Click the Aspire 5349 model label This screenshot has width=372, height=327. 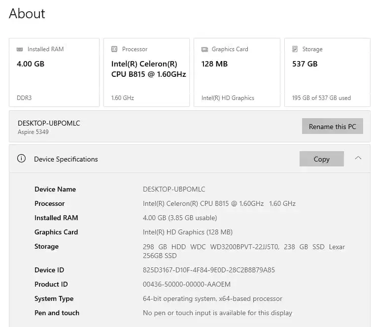(x=33, y=132)
